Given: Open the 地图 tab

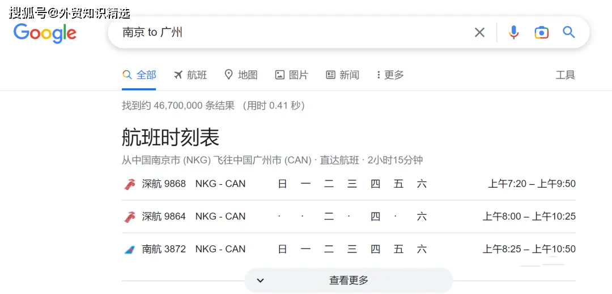Looking at the screenshot, I should click(x=241, y=75).
